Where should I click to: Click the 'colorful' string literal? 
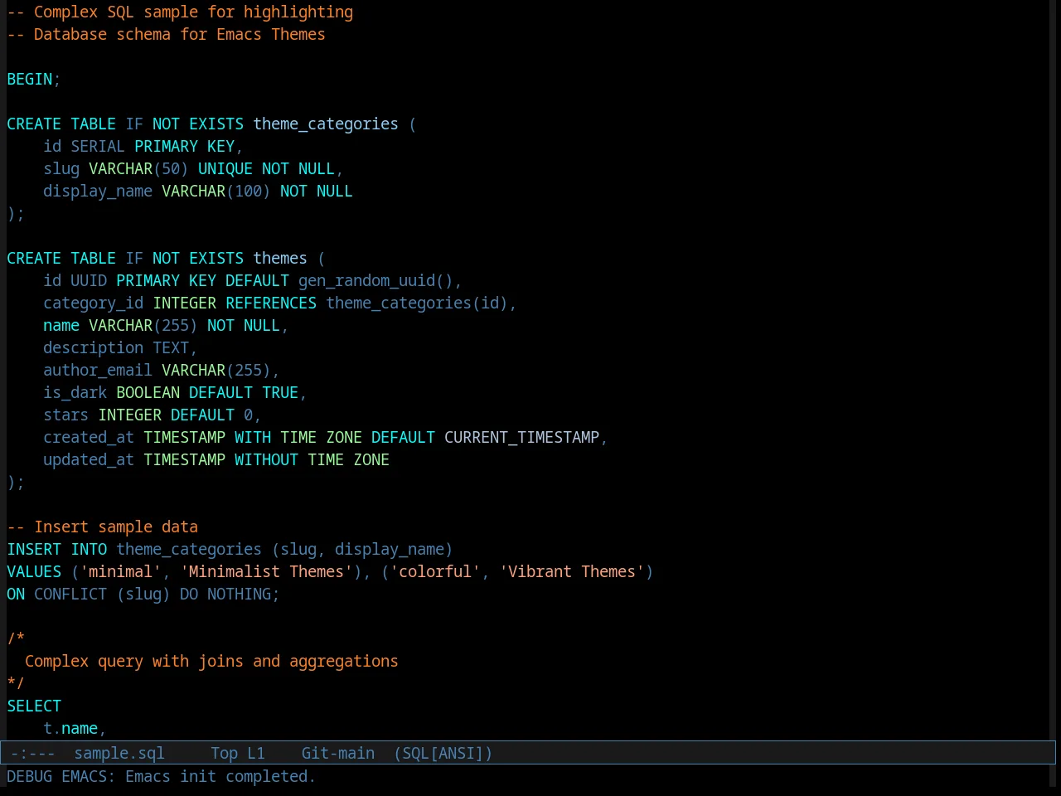pos(435,571)
